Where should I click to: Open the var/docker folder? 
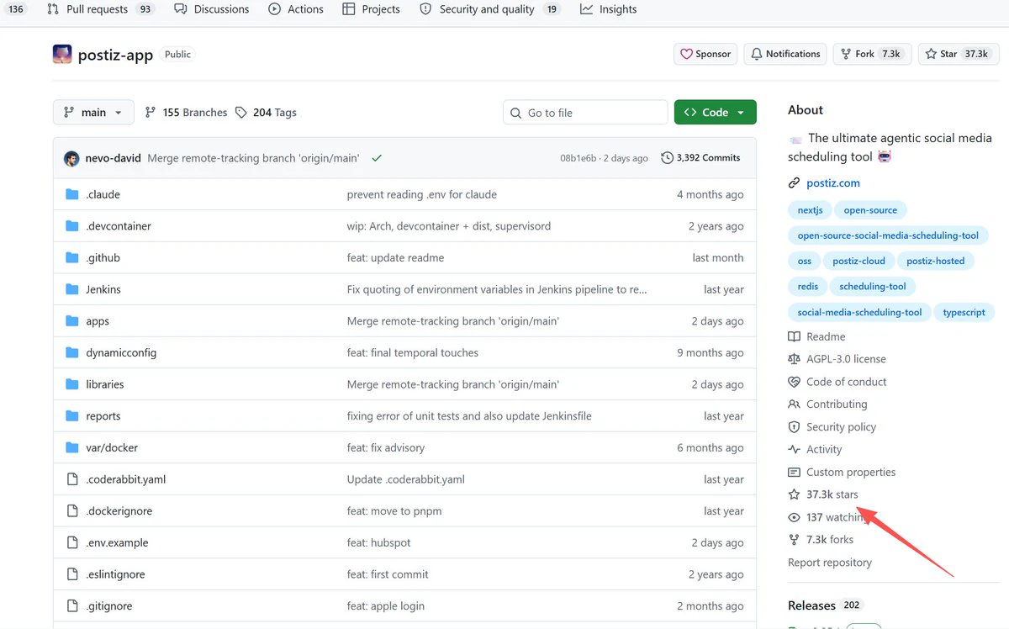coord(112,448)
